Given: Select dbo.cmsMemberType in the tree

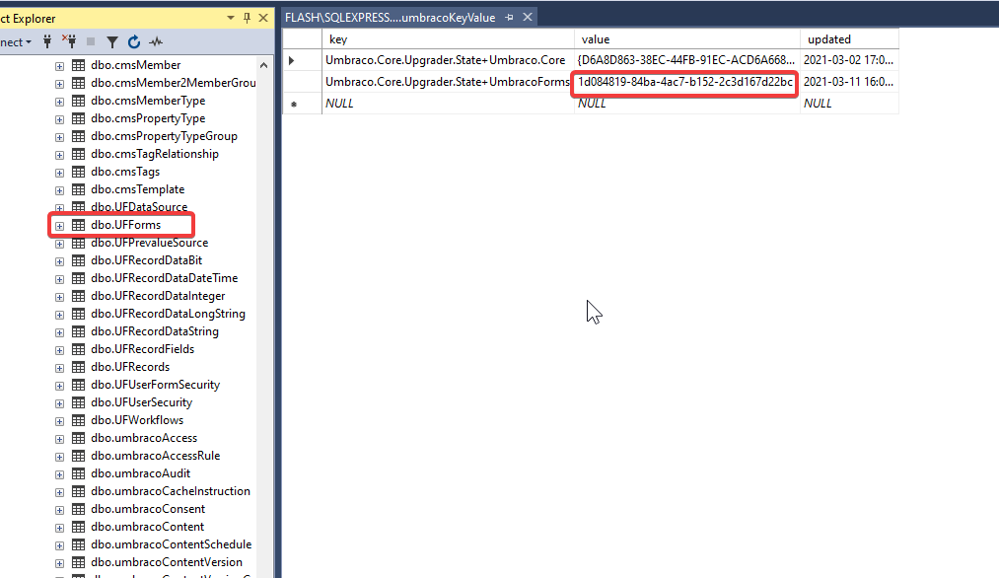Looking at the screenshot, I should point(148,100).
